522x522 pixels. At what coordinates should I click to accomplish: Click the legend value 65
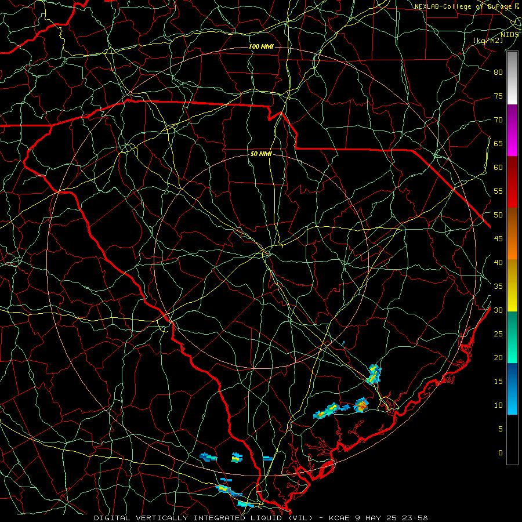(x=498, y=144)
